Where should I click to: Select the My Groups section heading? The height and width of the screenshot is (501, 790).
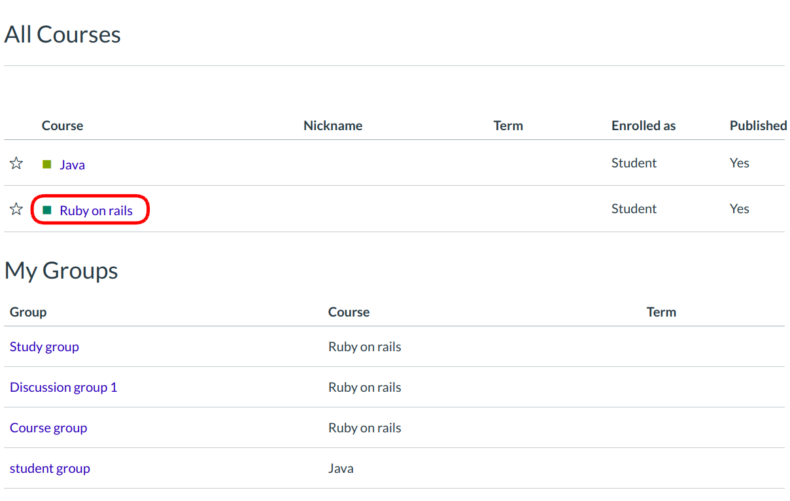(61, 271)
